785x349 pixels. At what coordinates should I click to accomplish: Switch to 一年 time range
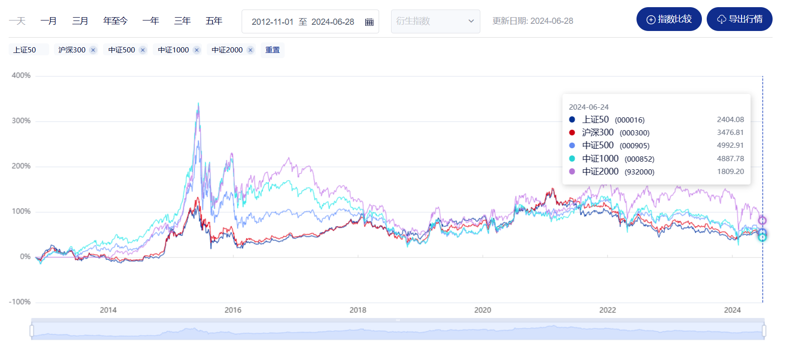[150, 21]
